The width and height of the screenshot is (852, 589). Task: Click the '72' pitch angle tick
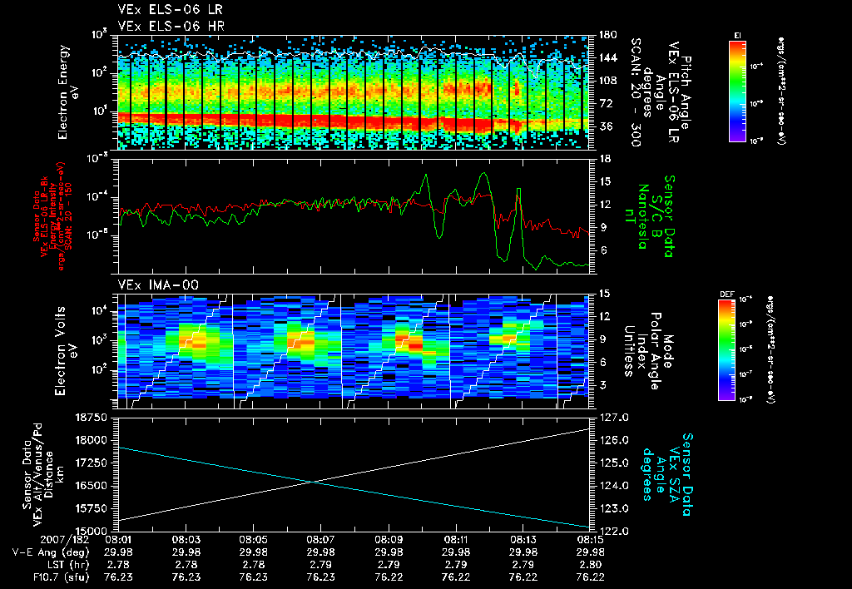coord(606,103)
